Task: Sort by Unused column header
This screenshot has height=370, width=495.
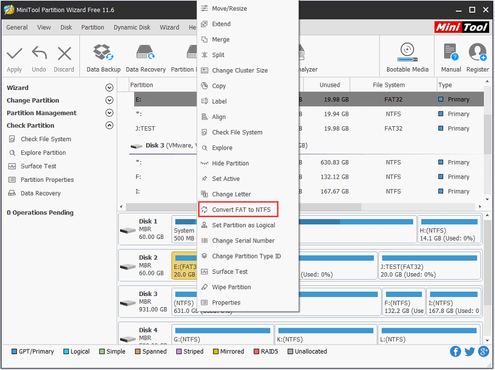Action: [x=327, y=85]
